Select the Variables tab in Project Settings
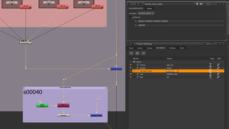Image resolution: width=229 pixels, height=129 pixels. tap(161, 48)
